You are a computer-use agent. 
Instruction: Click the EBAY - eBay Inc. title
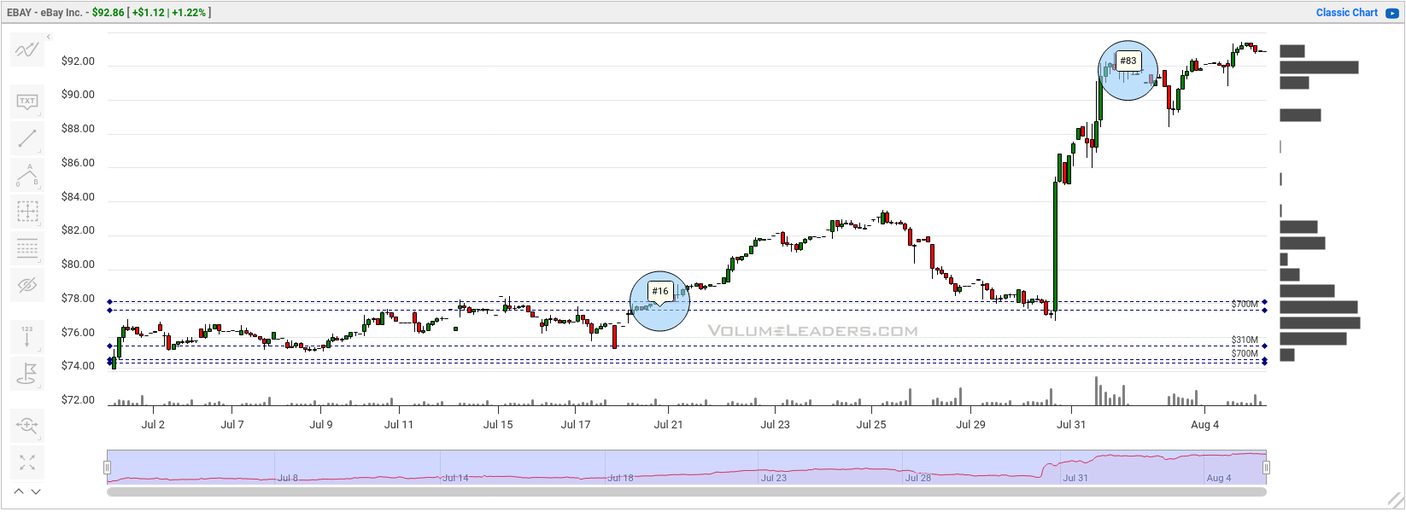pyautogui.click(x=44, y=13)
